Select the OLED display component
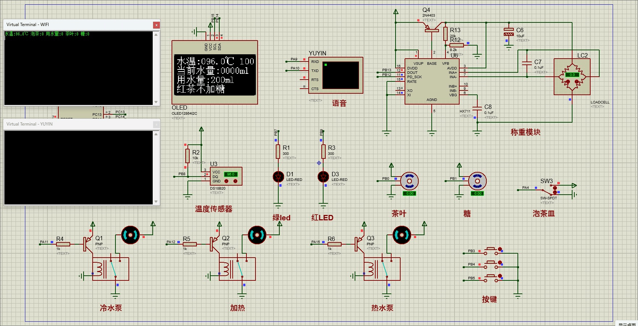The width and height of the screenshot is (638, 326). coord(215,72)
